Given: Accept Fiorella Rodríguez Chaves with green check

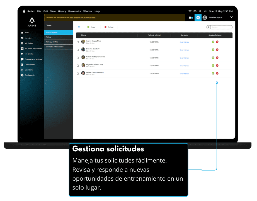Looking at the screenshot, I should (x=213, y=57).
